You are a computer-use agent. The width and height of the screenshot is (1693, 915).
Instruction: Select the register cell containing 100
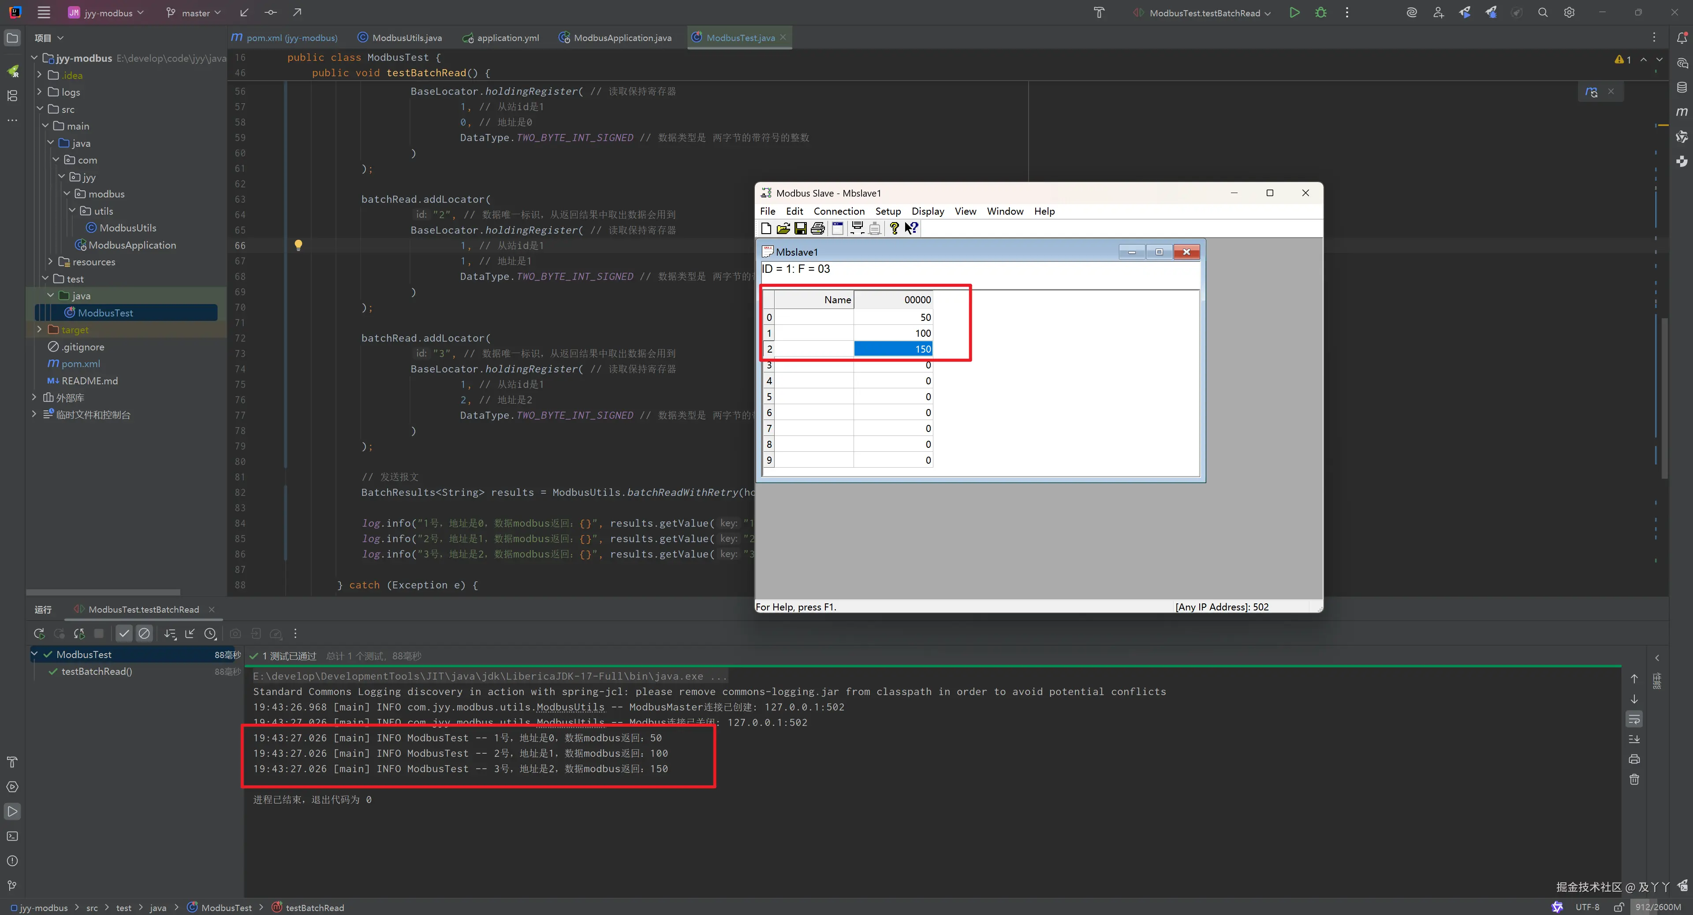pos(892,333)
